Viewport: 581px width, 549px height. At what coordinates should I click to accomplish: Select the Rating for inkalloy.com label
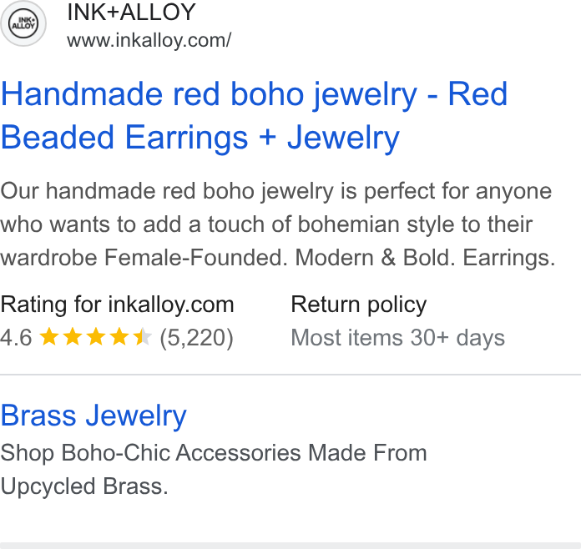pyautogui.click(x=117, y=305)
